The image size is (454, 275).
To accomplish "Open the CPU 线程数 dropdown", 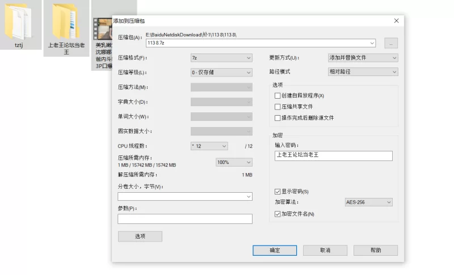I will point(209,146).
